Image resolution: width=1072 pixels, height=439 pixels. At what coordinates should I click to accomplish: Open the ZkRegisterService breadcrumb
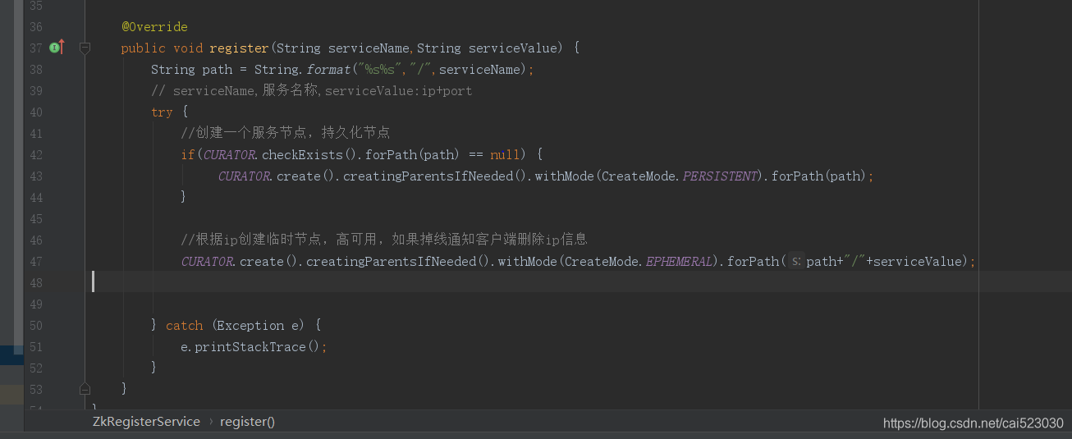pos(146,421)
